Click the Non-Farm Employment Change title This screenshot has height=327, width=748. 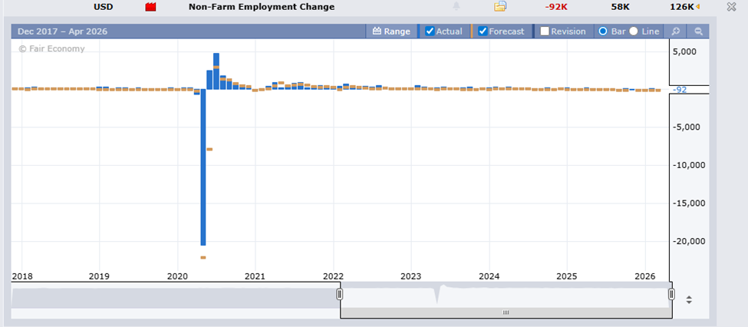coord(262,7)
